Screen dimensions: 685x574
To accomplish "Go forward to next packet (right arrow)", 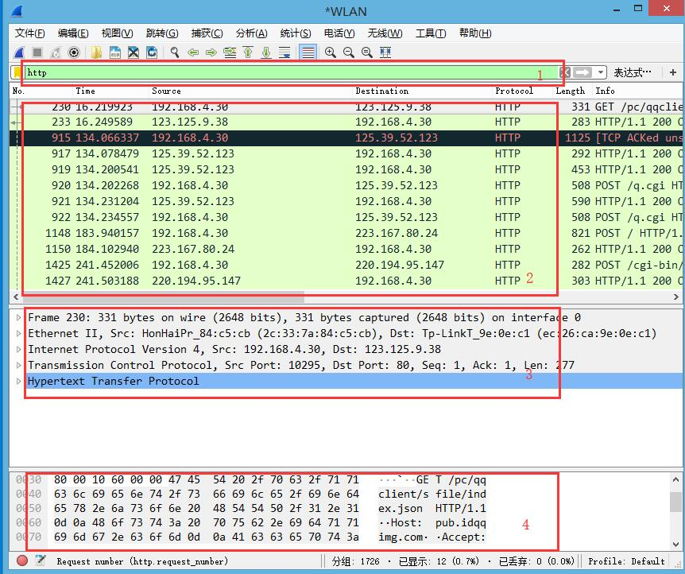I will click(x=211, y=53).
